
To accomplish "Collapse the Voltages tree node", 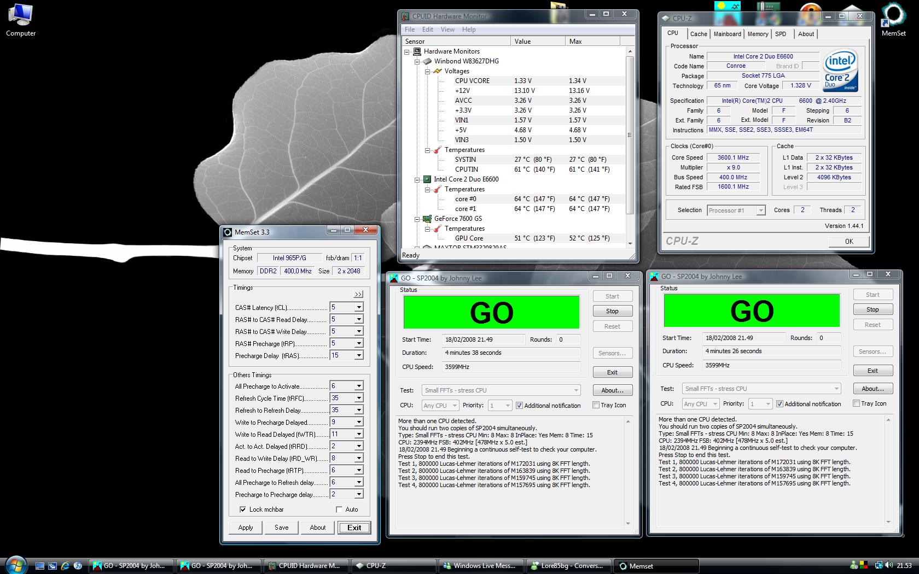I will [427, 71].
